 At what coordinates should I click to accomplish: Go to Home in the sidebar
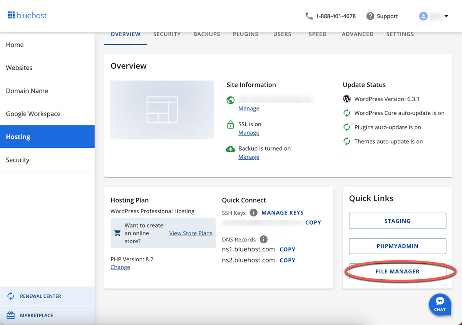pos(47,45)
